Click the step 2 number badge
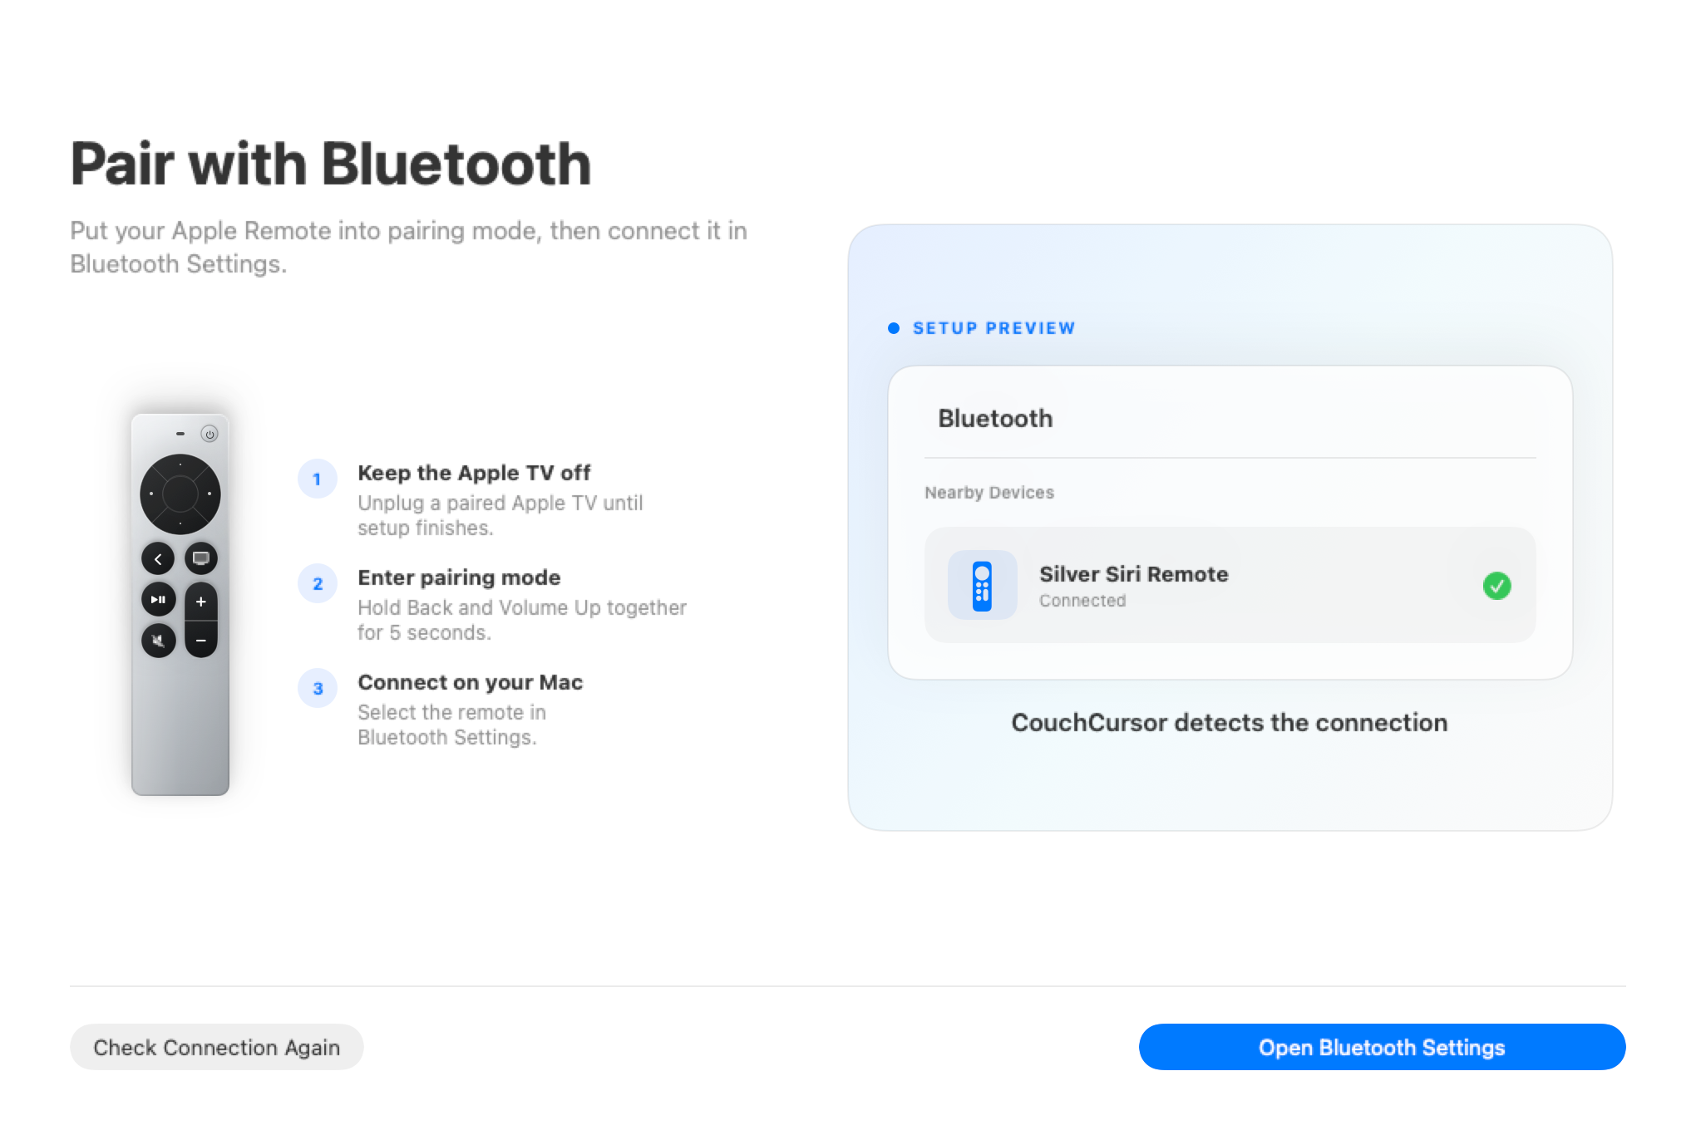Image resolution: width=1696 pixels, height=1130 pixels. click(317, 583)
